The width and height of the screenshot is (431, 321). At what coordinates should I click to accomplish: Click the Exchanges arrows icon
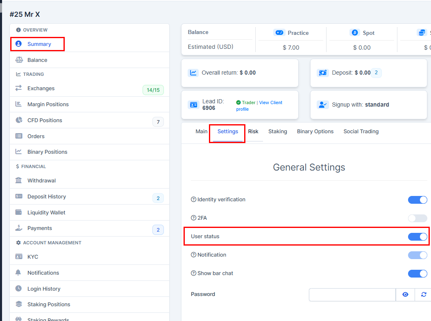point(19,88)
